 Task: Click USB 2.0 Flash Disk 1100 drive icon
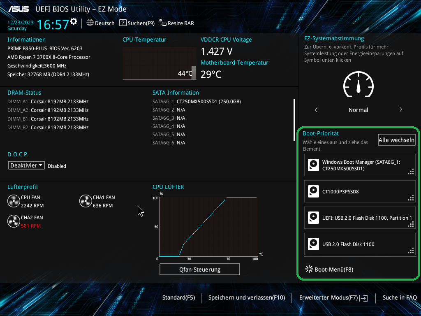pos(313,244)
